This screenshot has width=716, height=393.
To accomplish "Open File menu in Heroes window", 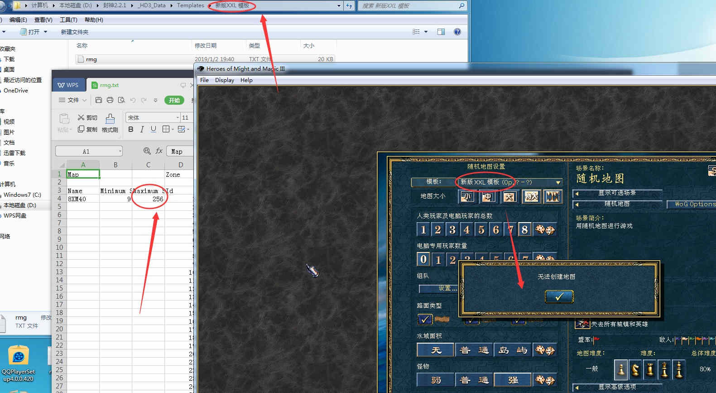I will click(204, 80).
